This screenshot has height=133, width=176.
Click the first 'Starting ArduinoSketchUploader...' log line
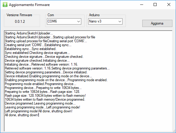click(x=29, y=33)
